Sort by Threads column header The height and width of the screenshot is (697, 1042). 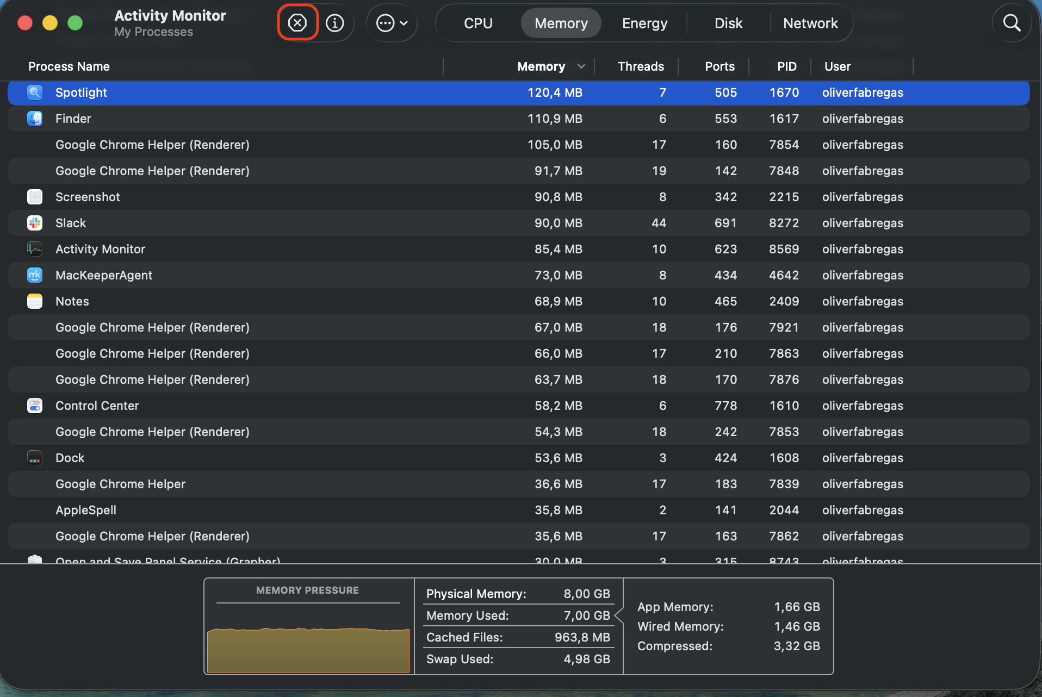click(x=641, y=66)
